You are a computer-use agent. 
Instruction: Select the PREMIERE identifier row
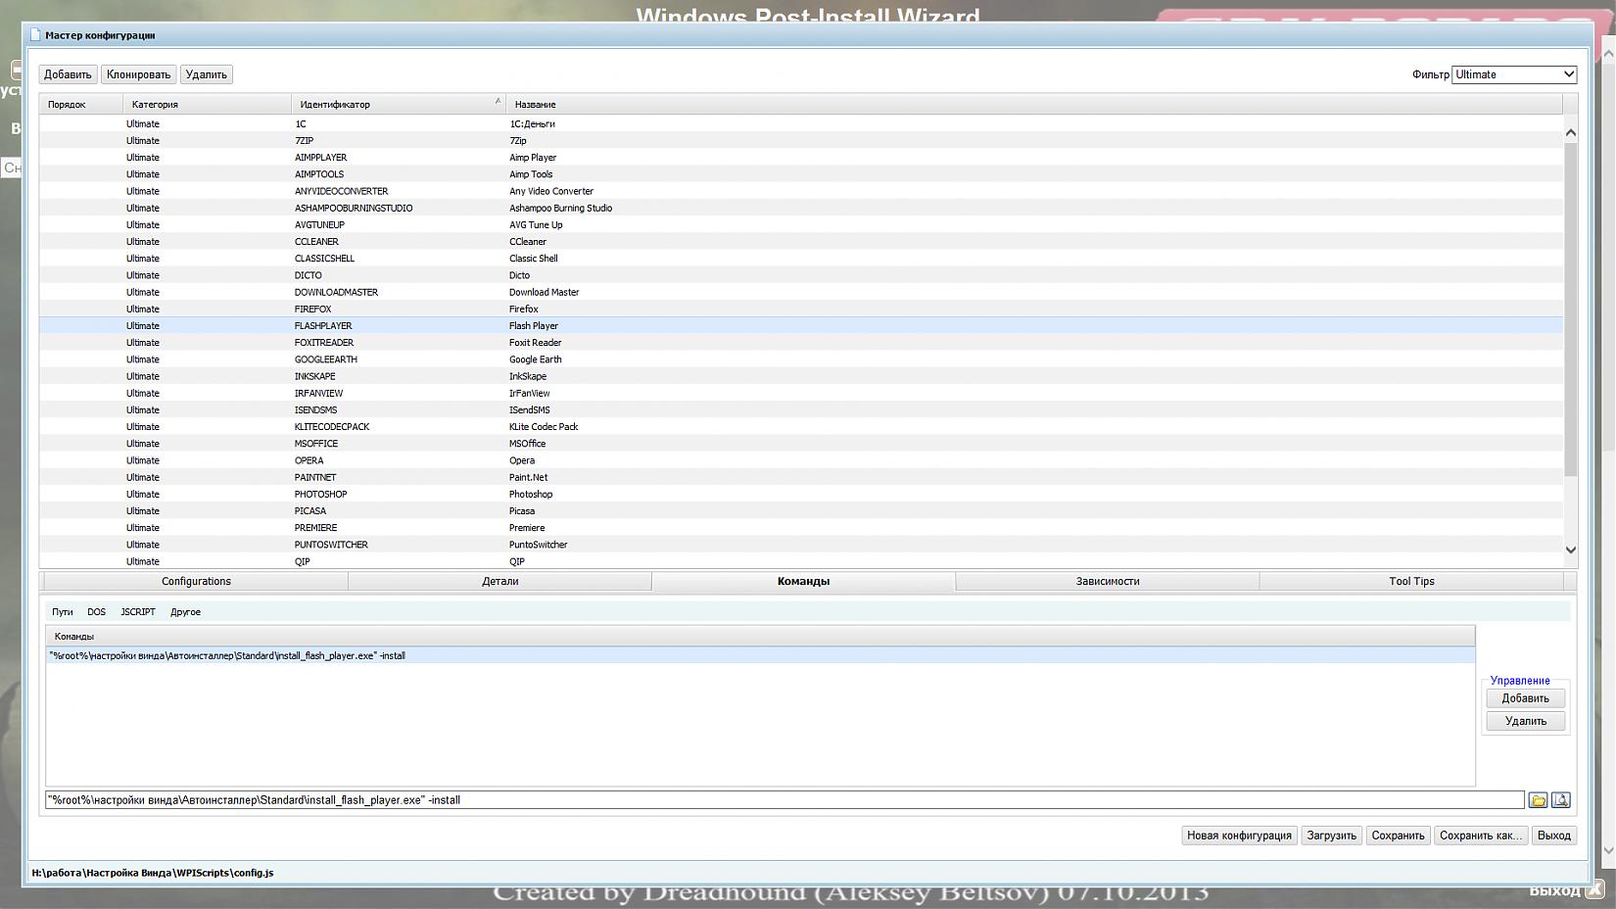pos(315,528)
